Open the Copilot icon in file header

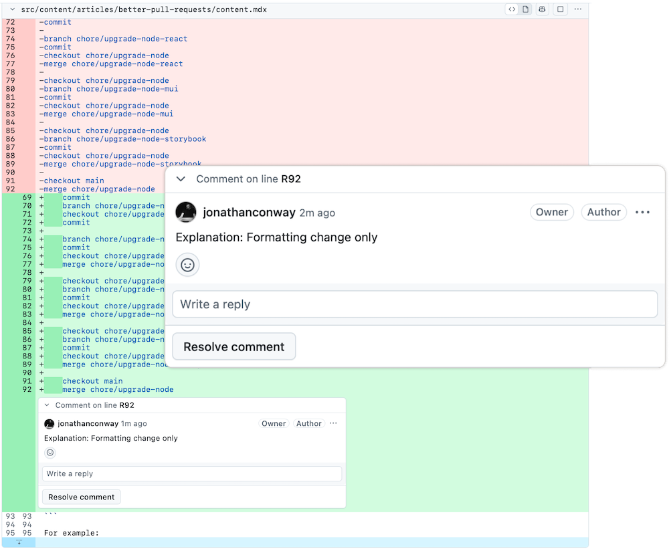(x=542, y=9)
